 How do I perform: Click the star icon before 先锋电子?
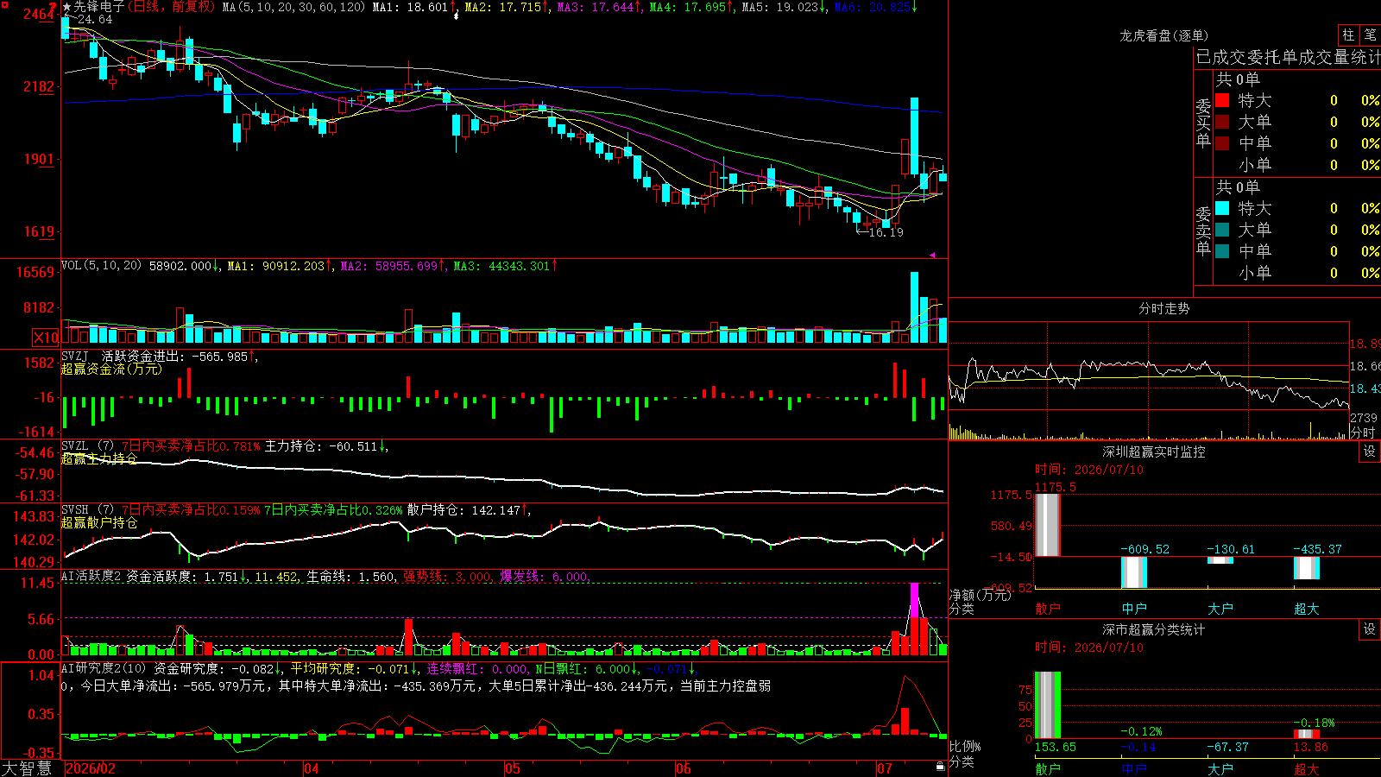point(67,7)
